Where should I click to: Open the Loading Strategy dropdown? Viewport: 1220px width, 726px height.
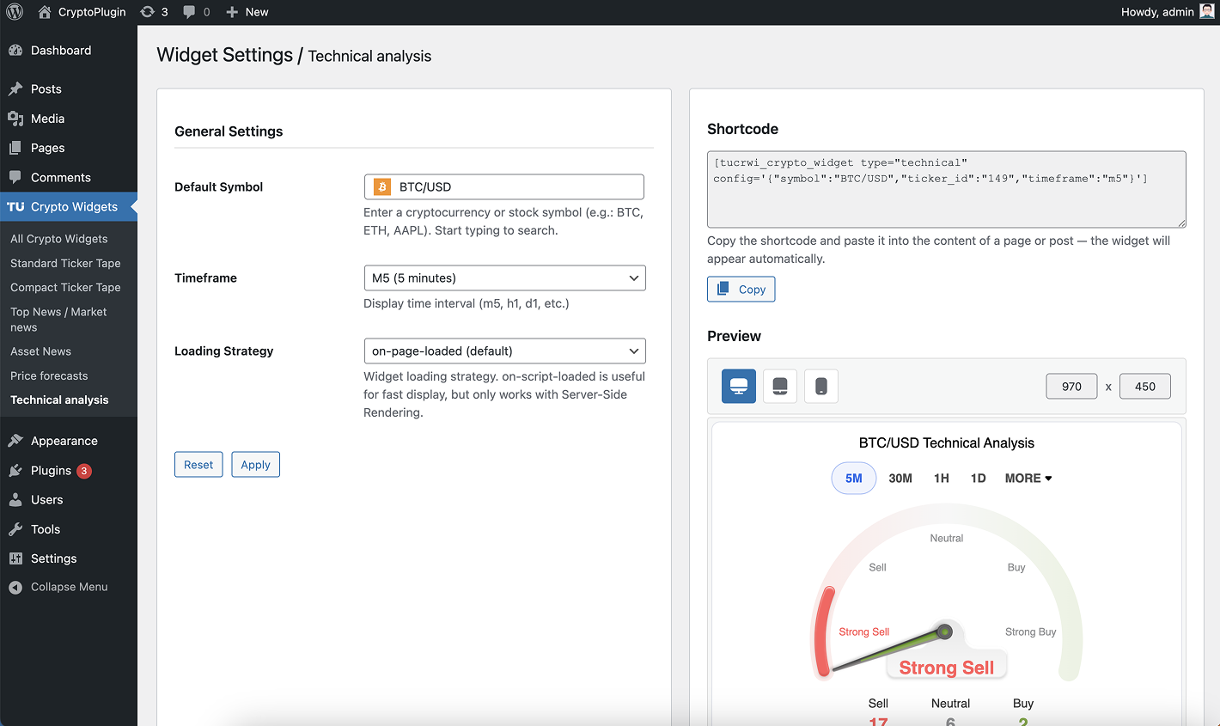[x=504, y=351]
